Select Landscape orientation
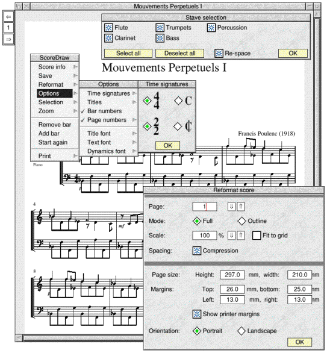Image resolution: width=327 pixels, height=353 pixels. pyautogui.click(x=241, y=331)
